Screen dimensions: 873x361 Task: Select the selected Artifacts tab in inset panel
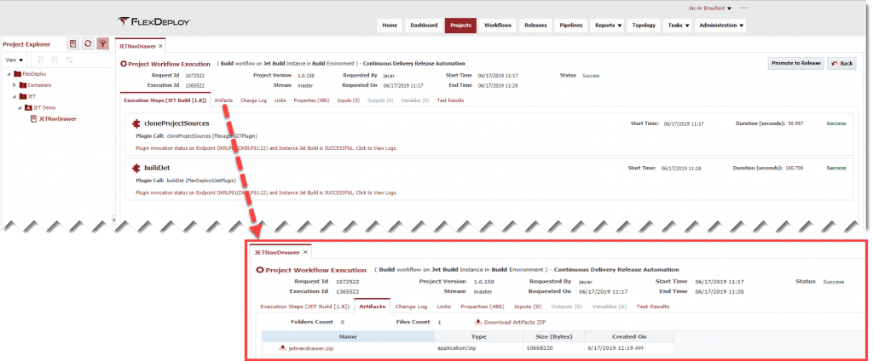tap(372, 307)
